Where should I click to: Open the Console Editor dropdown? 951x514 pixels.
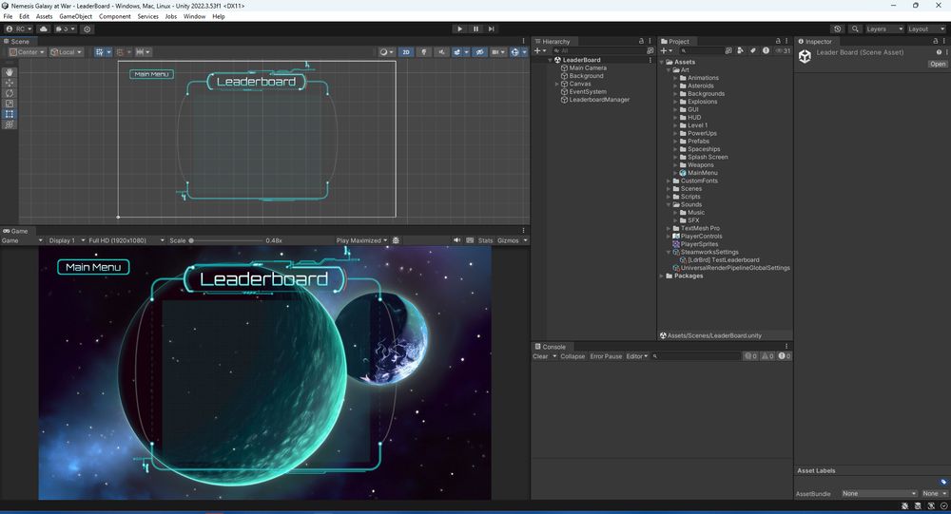tap(637, 356)
